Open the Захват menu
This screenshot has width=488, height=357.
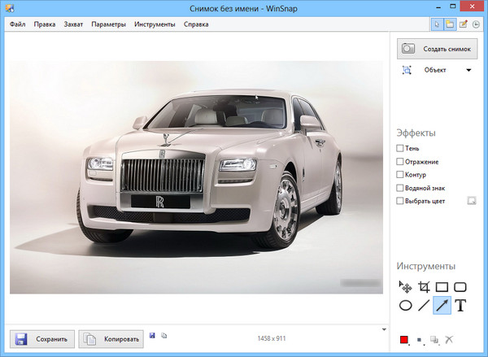point(73,24)
